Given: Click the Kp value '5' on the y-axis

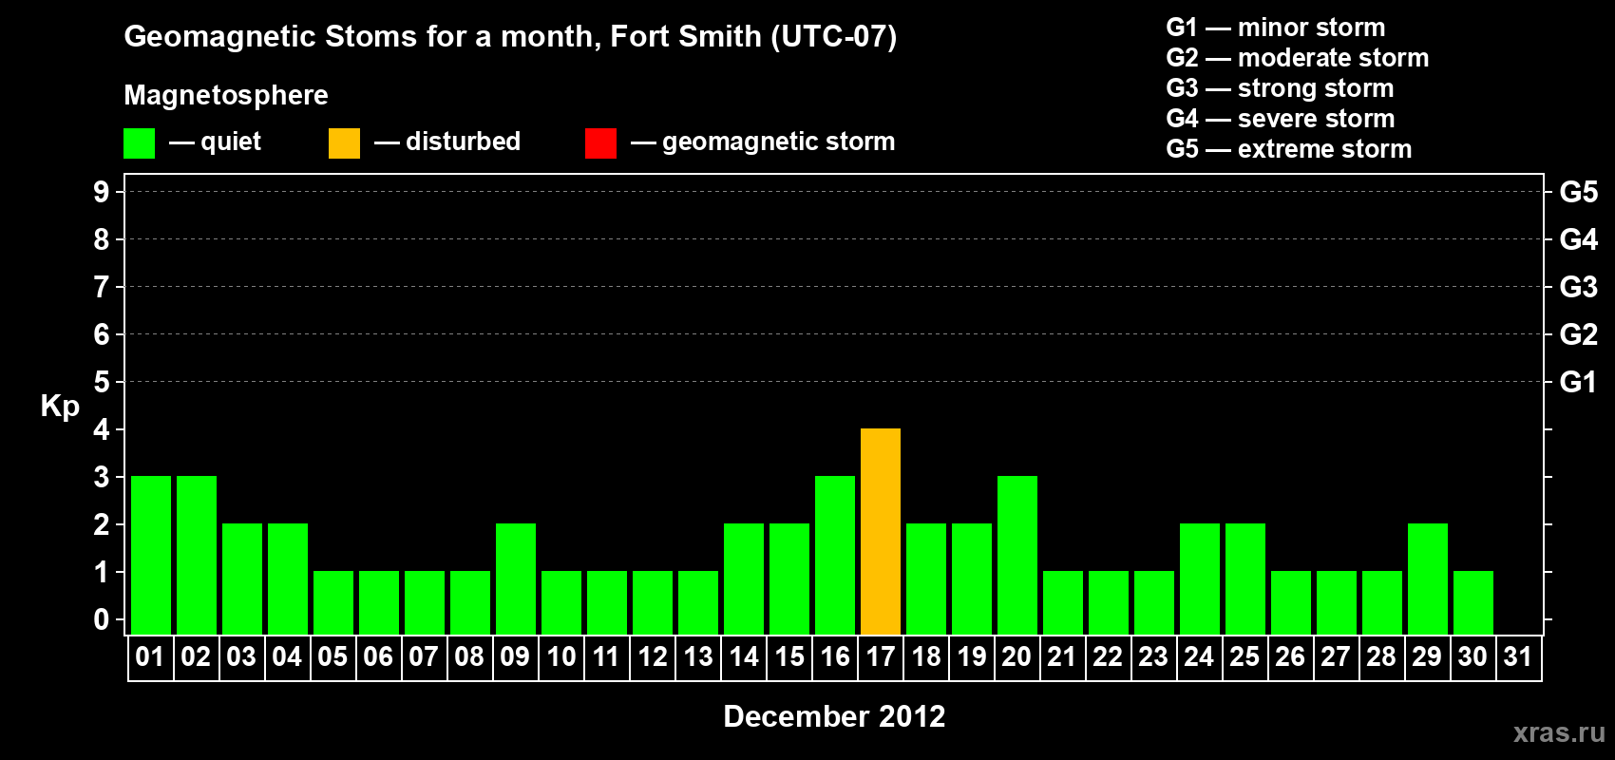Looking at the screenshot, I should [102, 382].
